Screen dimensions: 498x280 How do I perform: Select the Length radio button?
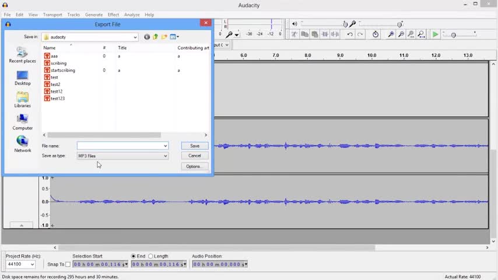(x=150, y=256)
